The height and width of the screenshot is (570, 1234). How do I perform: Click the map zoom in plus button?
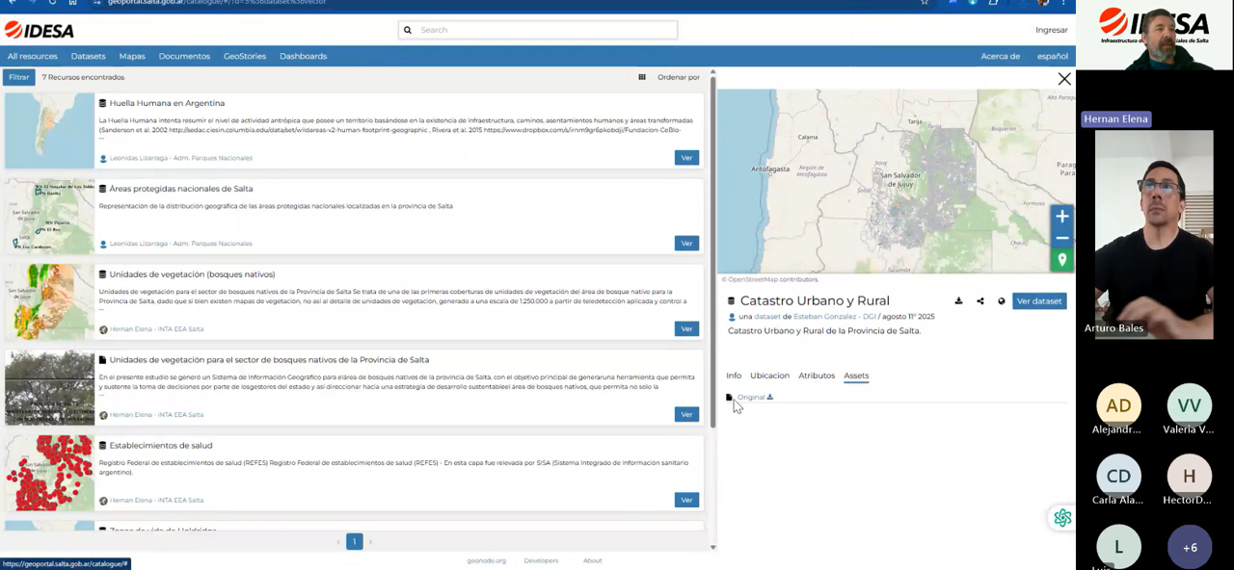tap(1061, 217)
